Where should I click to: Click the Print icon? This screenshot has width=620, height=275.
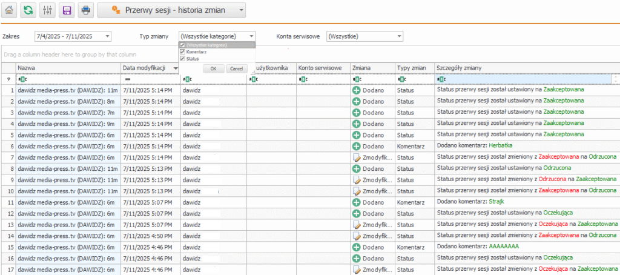click(86, 10)
